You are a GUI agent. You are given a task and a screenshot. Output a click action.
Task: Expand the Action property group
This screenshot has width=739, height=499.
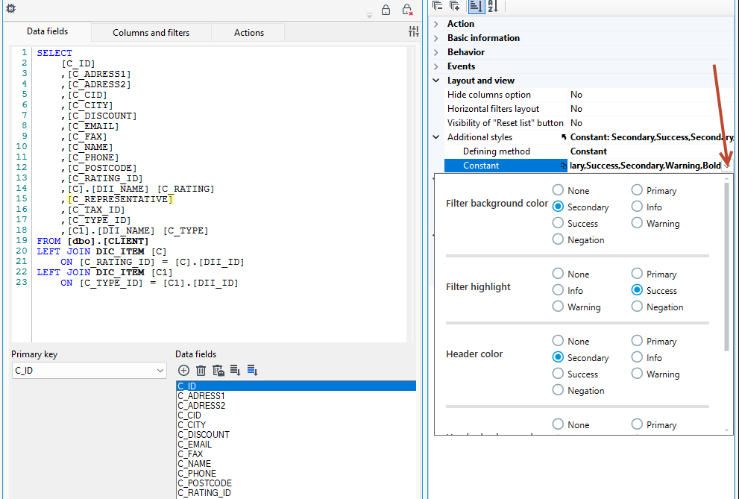coord(436,24)
